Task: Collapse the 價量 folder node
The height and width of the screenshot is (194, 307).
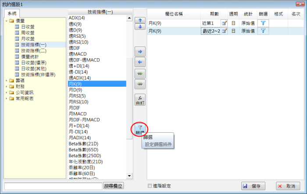Action: [x=7, y=21]
